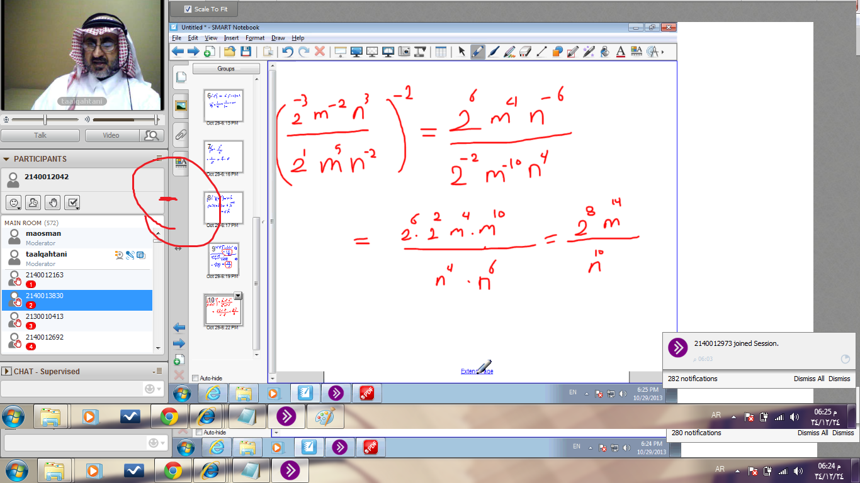860x483 pixels.
Task: Open Paint from the Windows taskbar
Action: click(x=325, y=416)
